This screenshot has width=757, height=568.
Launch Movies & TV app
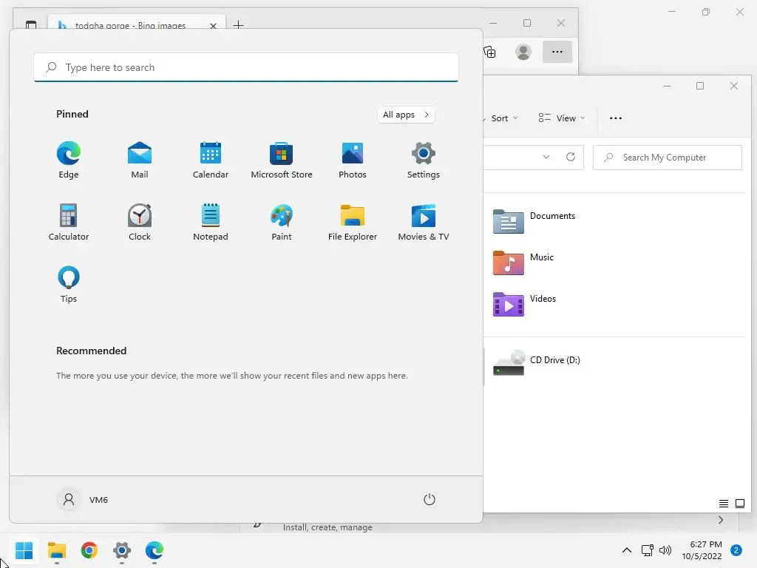424,222
